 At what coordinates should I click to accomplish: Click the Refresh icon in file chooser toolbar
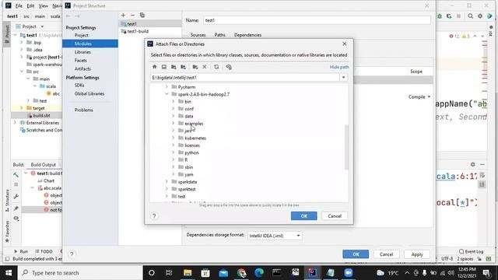[216, 67]
